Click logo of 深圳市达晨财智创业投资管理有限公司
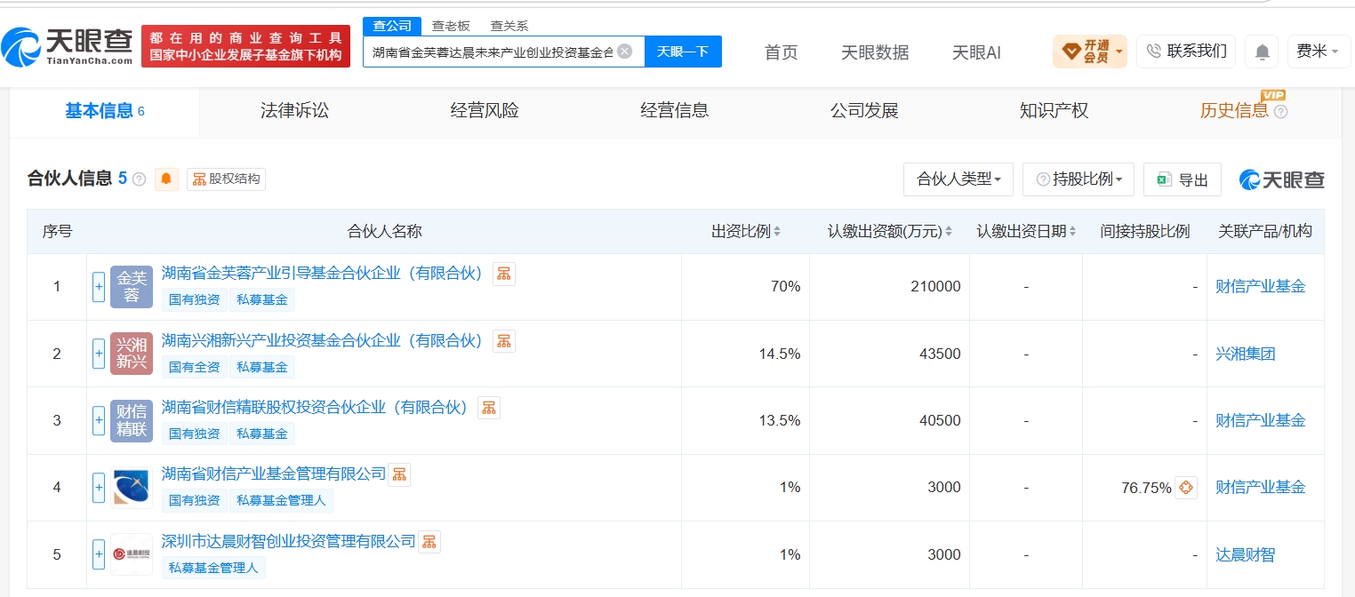1355x597 pixels. click(x=132, y=554)
